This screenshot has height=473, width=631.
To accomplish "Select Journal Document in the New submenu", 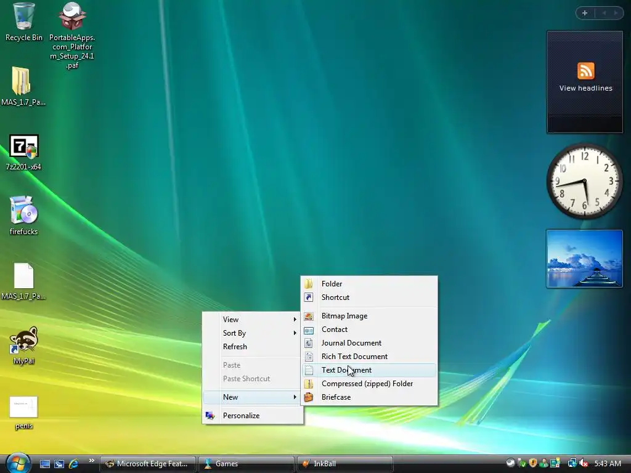I will coord(369,343).
